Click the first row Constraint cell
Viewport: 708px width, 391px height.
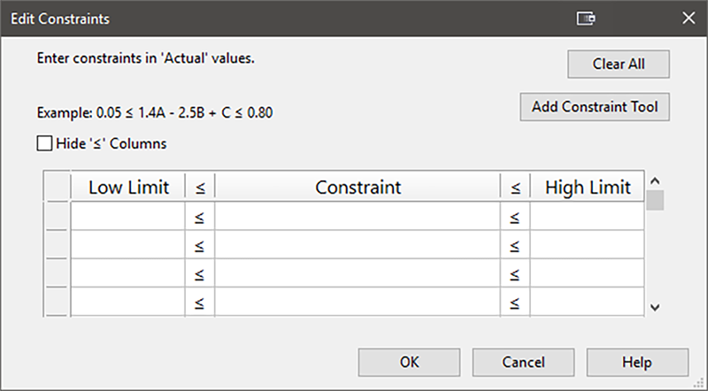point(358,217)
